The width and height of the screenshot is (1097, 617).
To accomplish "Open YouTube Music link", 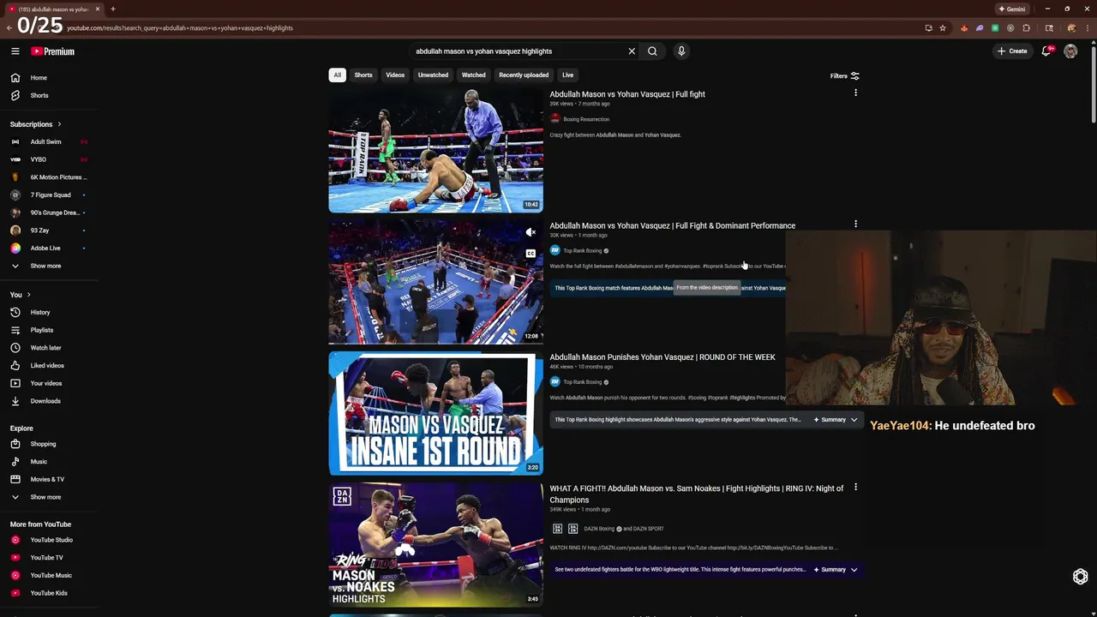I will [49, 575].
